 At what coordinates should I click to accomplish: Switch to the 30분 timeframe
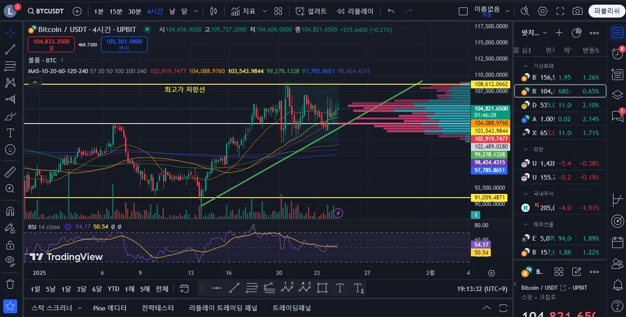coord(135,11)
